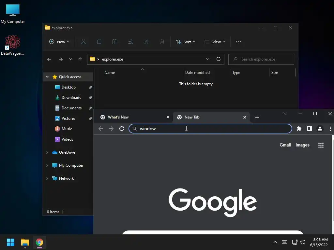Reload the page in Chrome
Viewport: 334px width, 250px height.
pyautogui.click(x=122, y=129)
